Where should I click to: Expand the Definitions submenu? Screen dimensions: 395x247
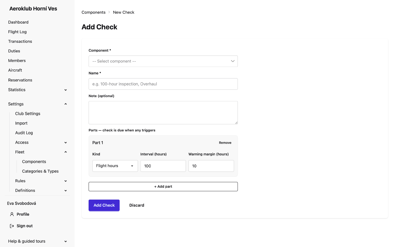pyautogui.click(x=65, y=191)
